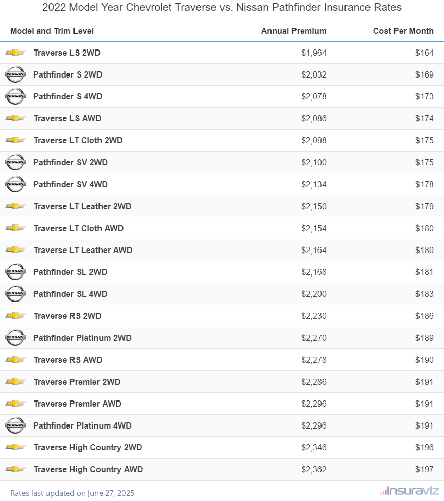Click the $174 monthly cost for Traverse LS AWD
Viewport: 444px width, 501px height.
(425, 118)
